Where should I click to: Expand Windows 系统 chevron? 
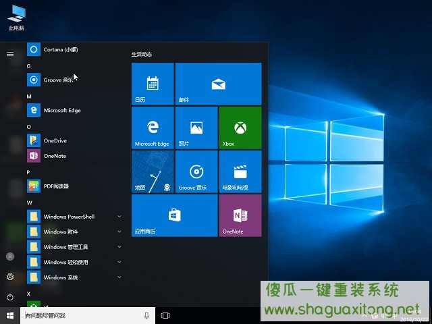[119, 277]
